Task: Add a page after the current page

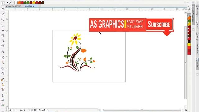Action: (x=35, y=110)
